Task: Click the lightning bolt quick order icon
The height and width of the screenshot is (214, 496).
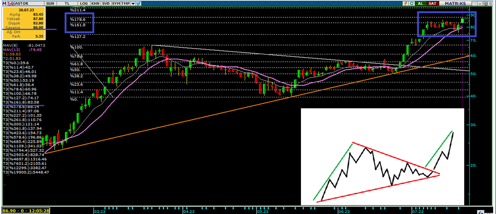Action: pos(406,3)
